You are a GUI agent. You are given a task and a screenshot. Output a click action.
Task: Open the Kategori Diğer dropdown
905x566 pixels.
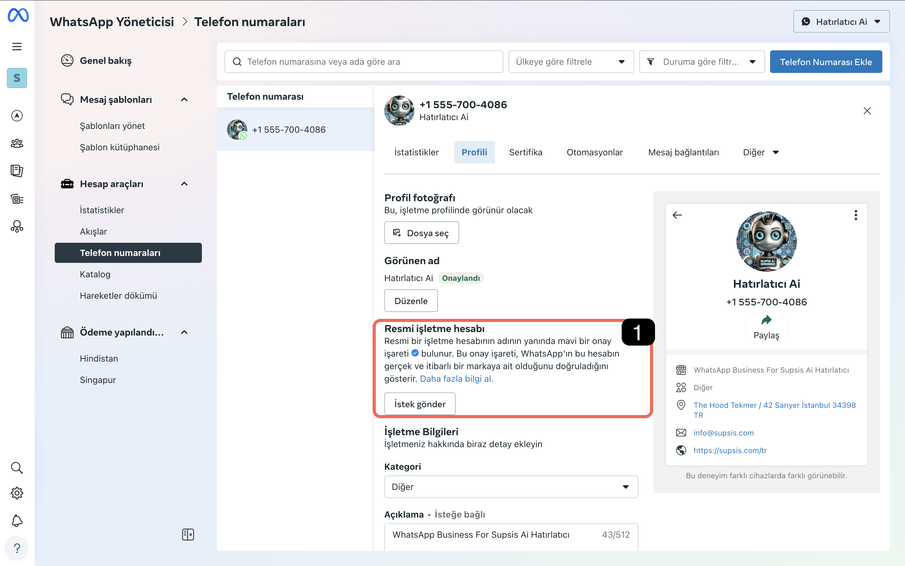point(511,487)
